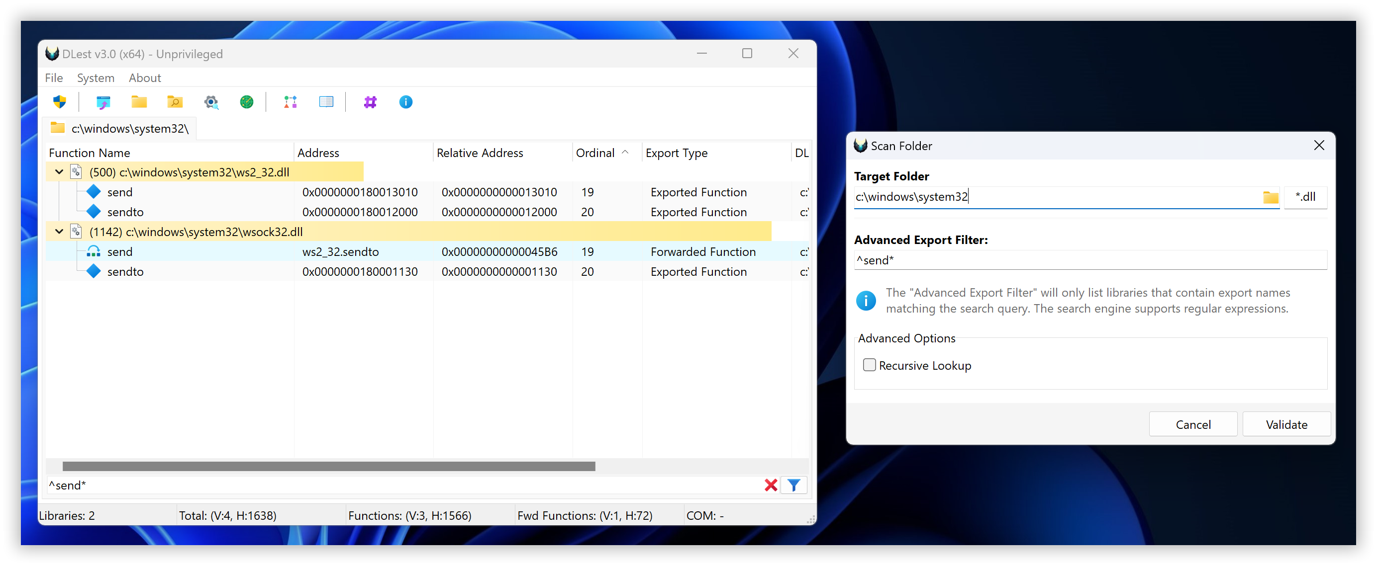1377x566 pixels.
Task: Click the green radar toolbar icon
Action: tap(246, 101)
